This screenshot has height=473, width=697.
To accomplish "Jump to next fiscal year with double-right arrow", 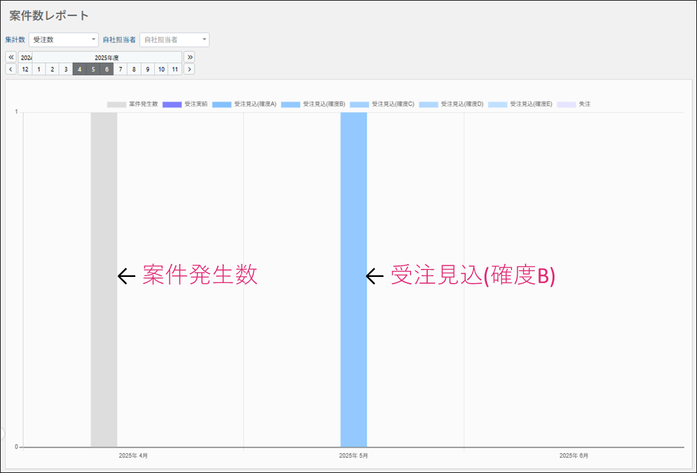I will (190, 57).
